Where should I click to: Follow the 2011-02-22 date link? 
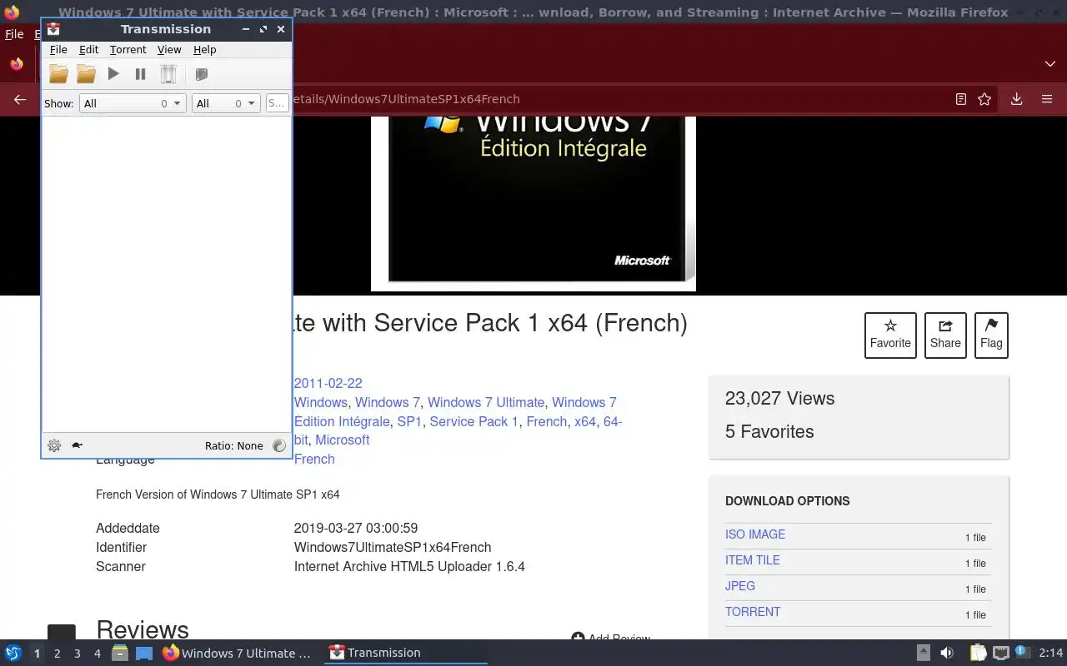pos(328,384)
